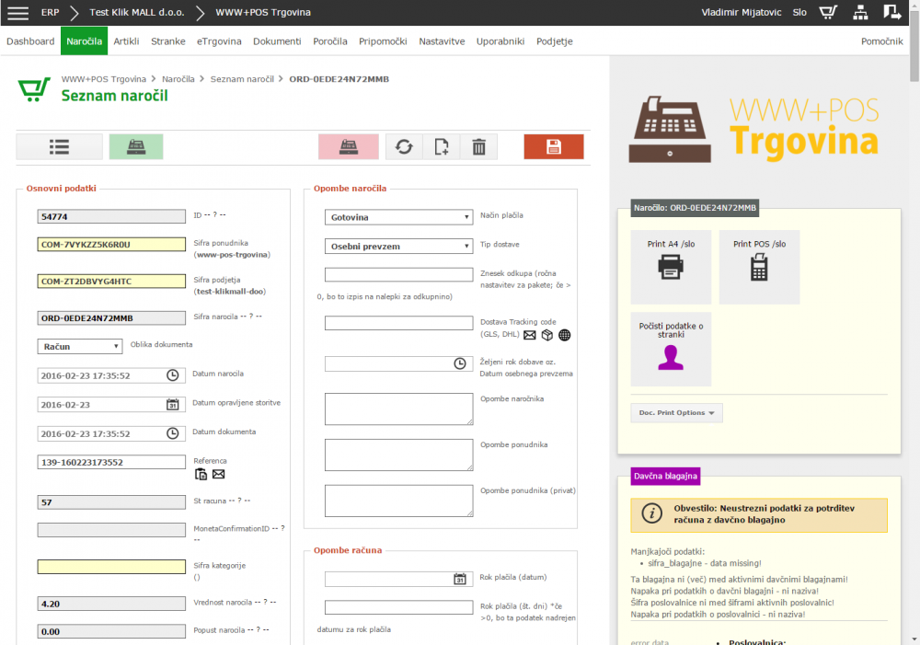Click the logout exit icon in header
920x645 pixels.
point(891,13)
